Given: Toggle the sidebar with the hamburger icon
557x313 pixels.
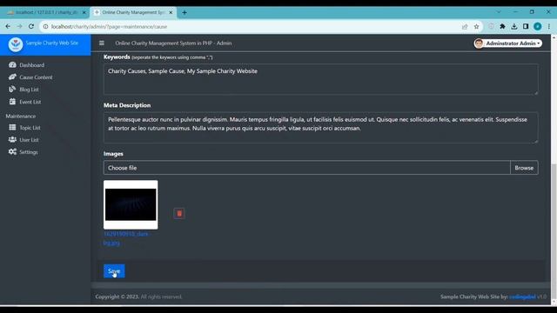Looking at the screenshot, I should click(102, 43).
